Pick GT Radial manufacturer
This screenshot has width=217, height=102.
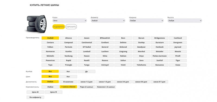point(87,47)
